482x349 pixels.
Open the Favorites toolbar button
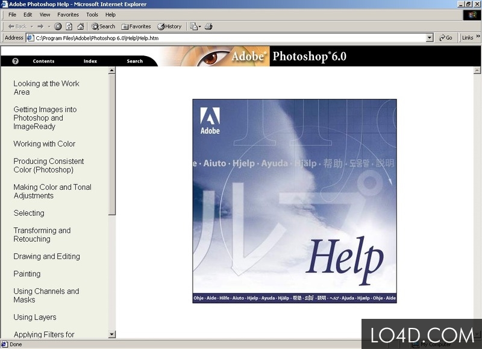136,27
